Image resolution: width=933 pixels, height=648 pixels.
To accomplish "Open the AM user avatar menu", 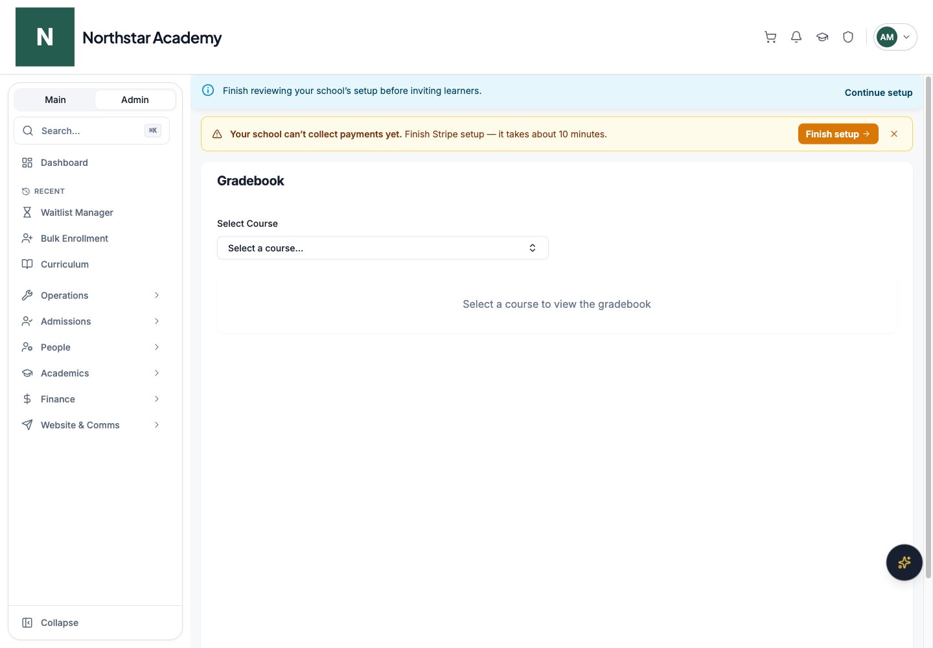I will click(x=895, y=37).
